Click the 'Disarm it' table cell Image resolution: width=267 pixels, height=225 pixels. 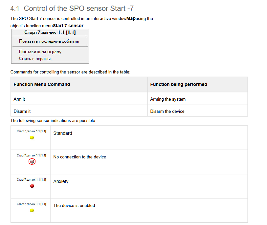(79, 112)
